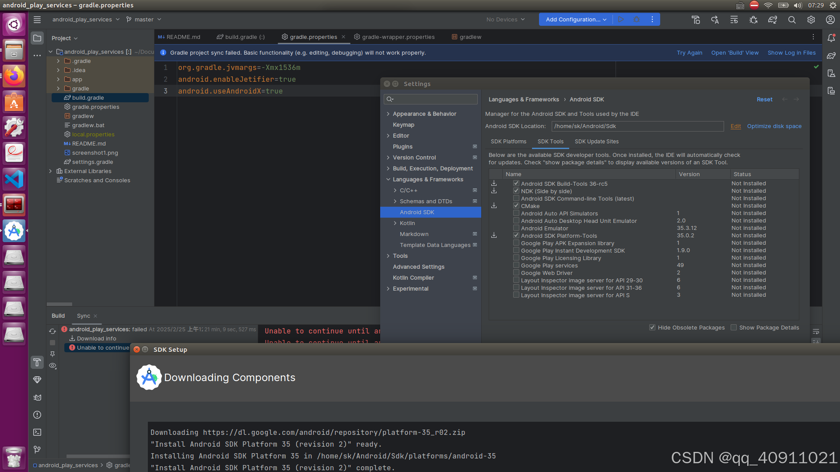
Task: Open Search Everywhere magnifier icon
Action: pyautogui.click(x=792, y=20)
